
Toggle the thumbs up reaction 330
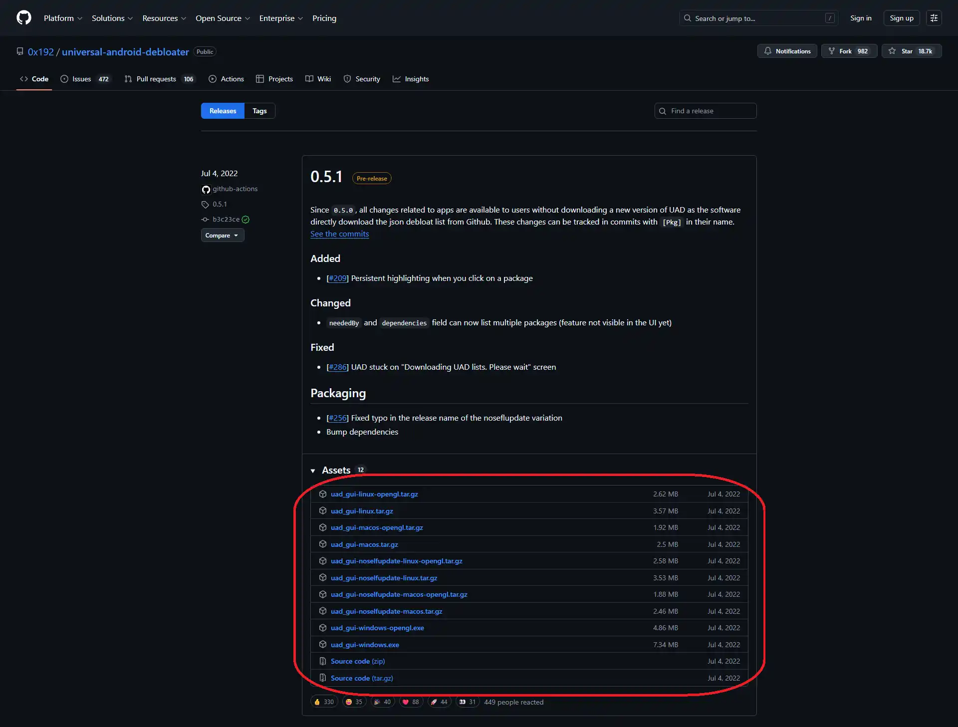(324, 702)
